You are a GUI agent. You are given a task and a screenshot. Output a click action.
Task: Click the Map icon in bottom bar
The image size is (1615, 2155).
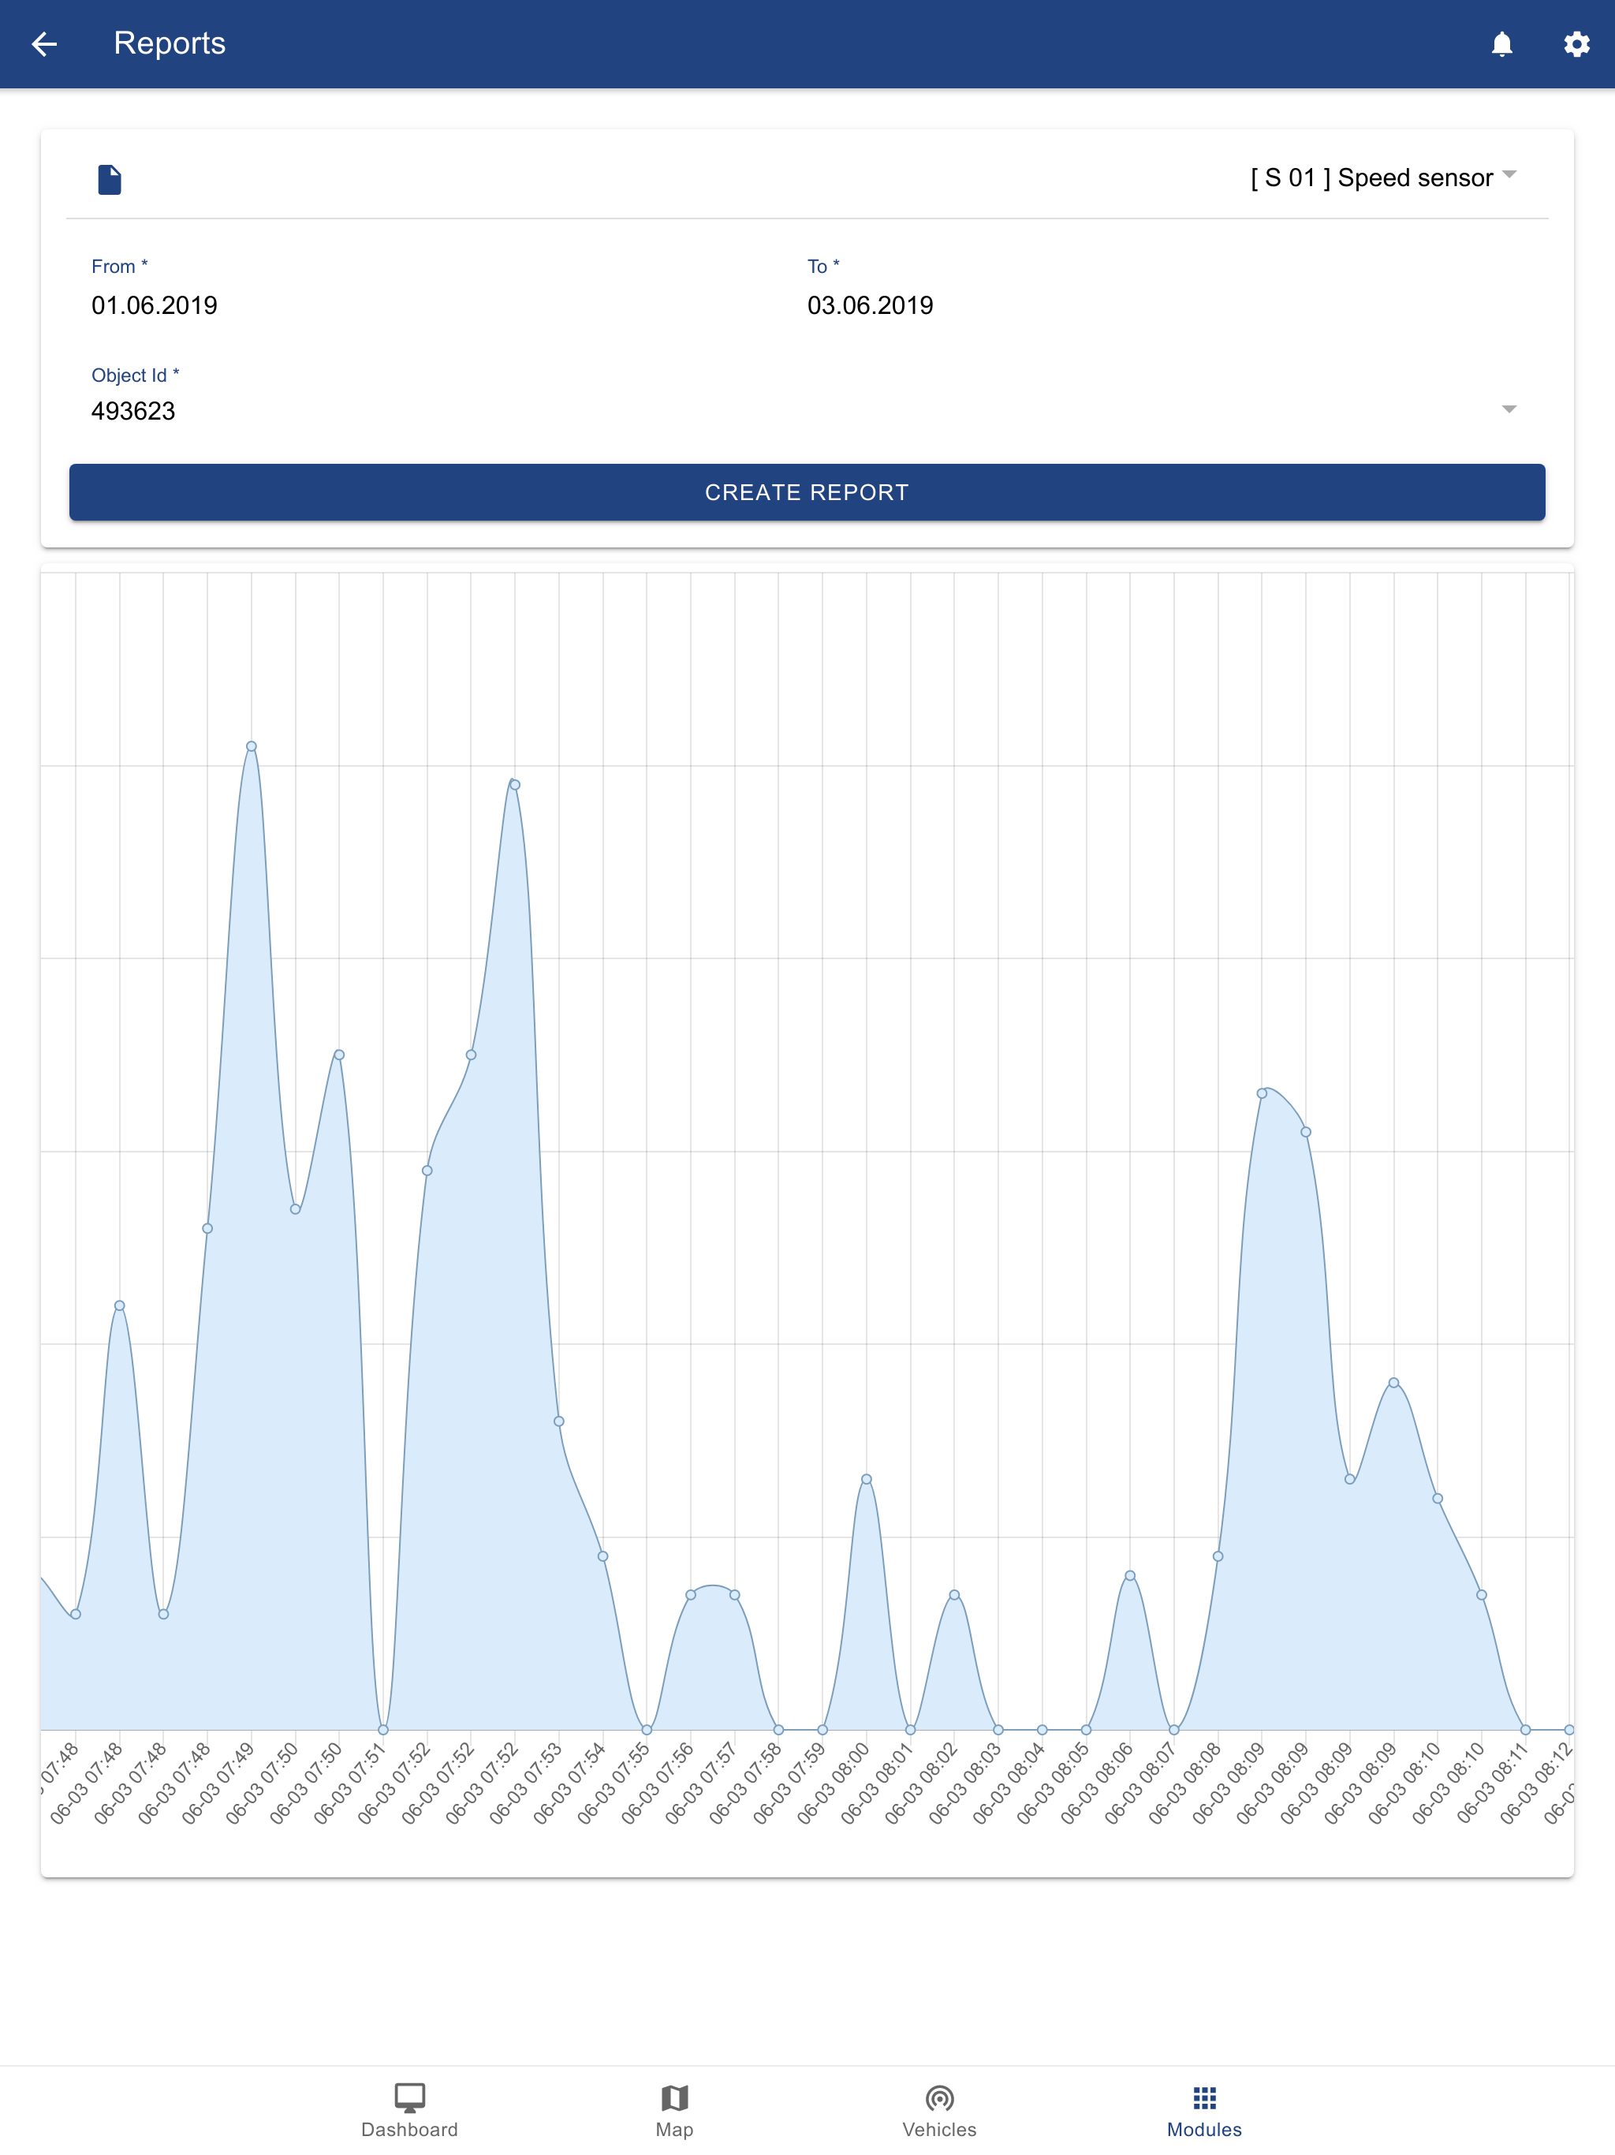click(674, 2097)
